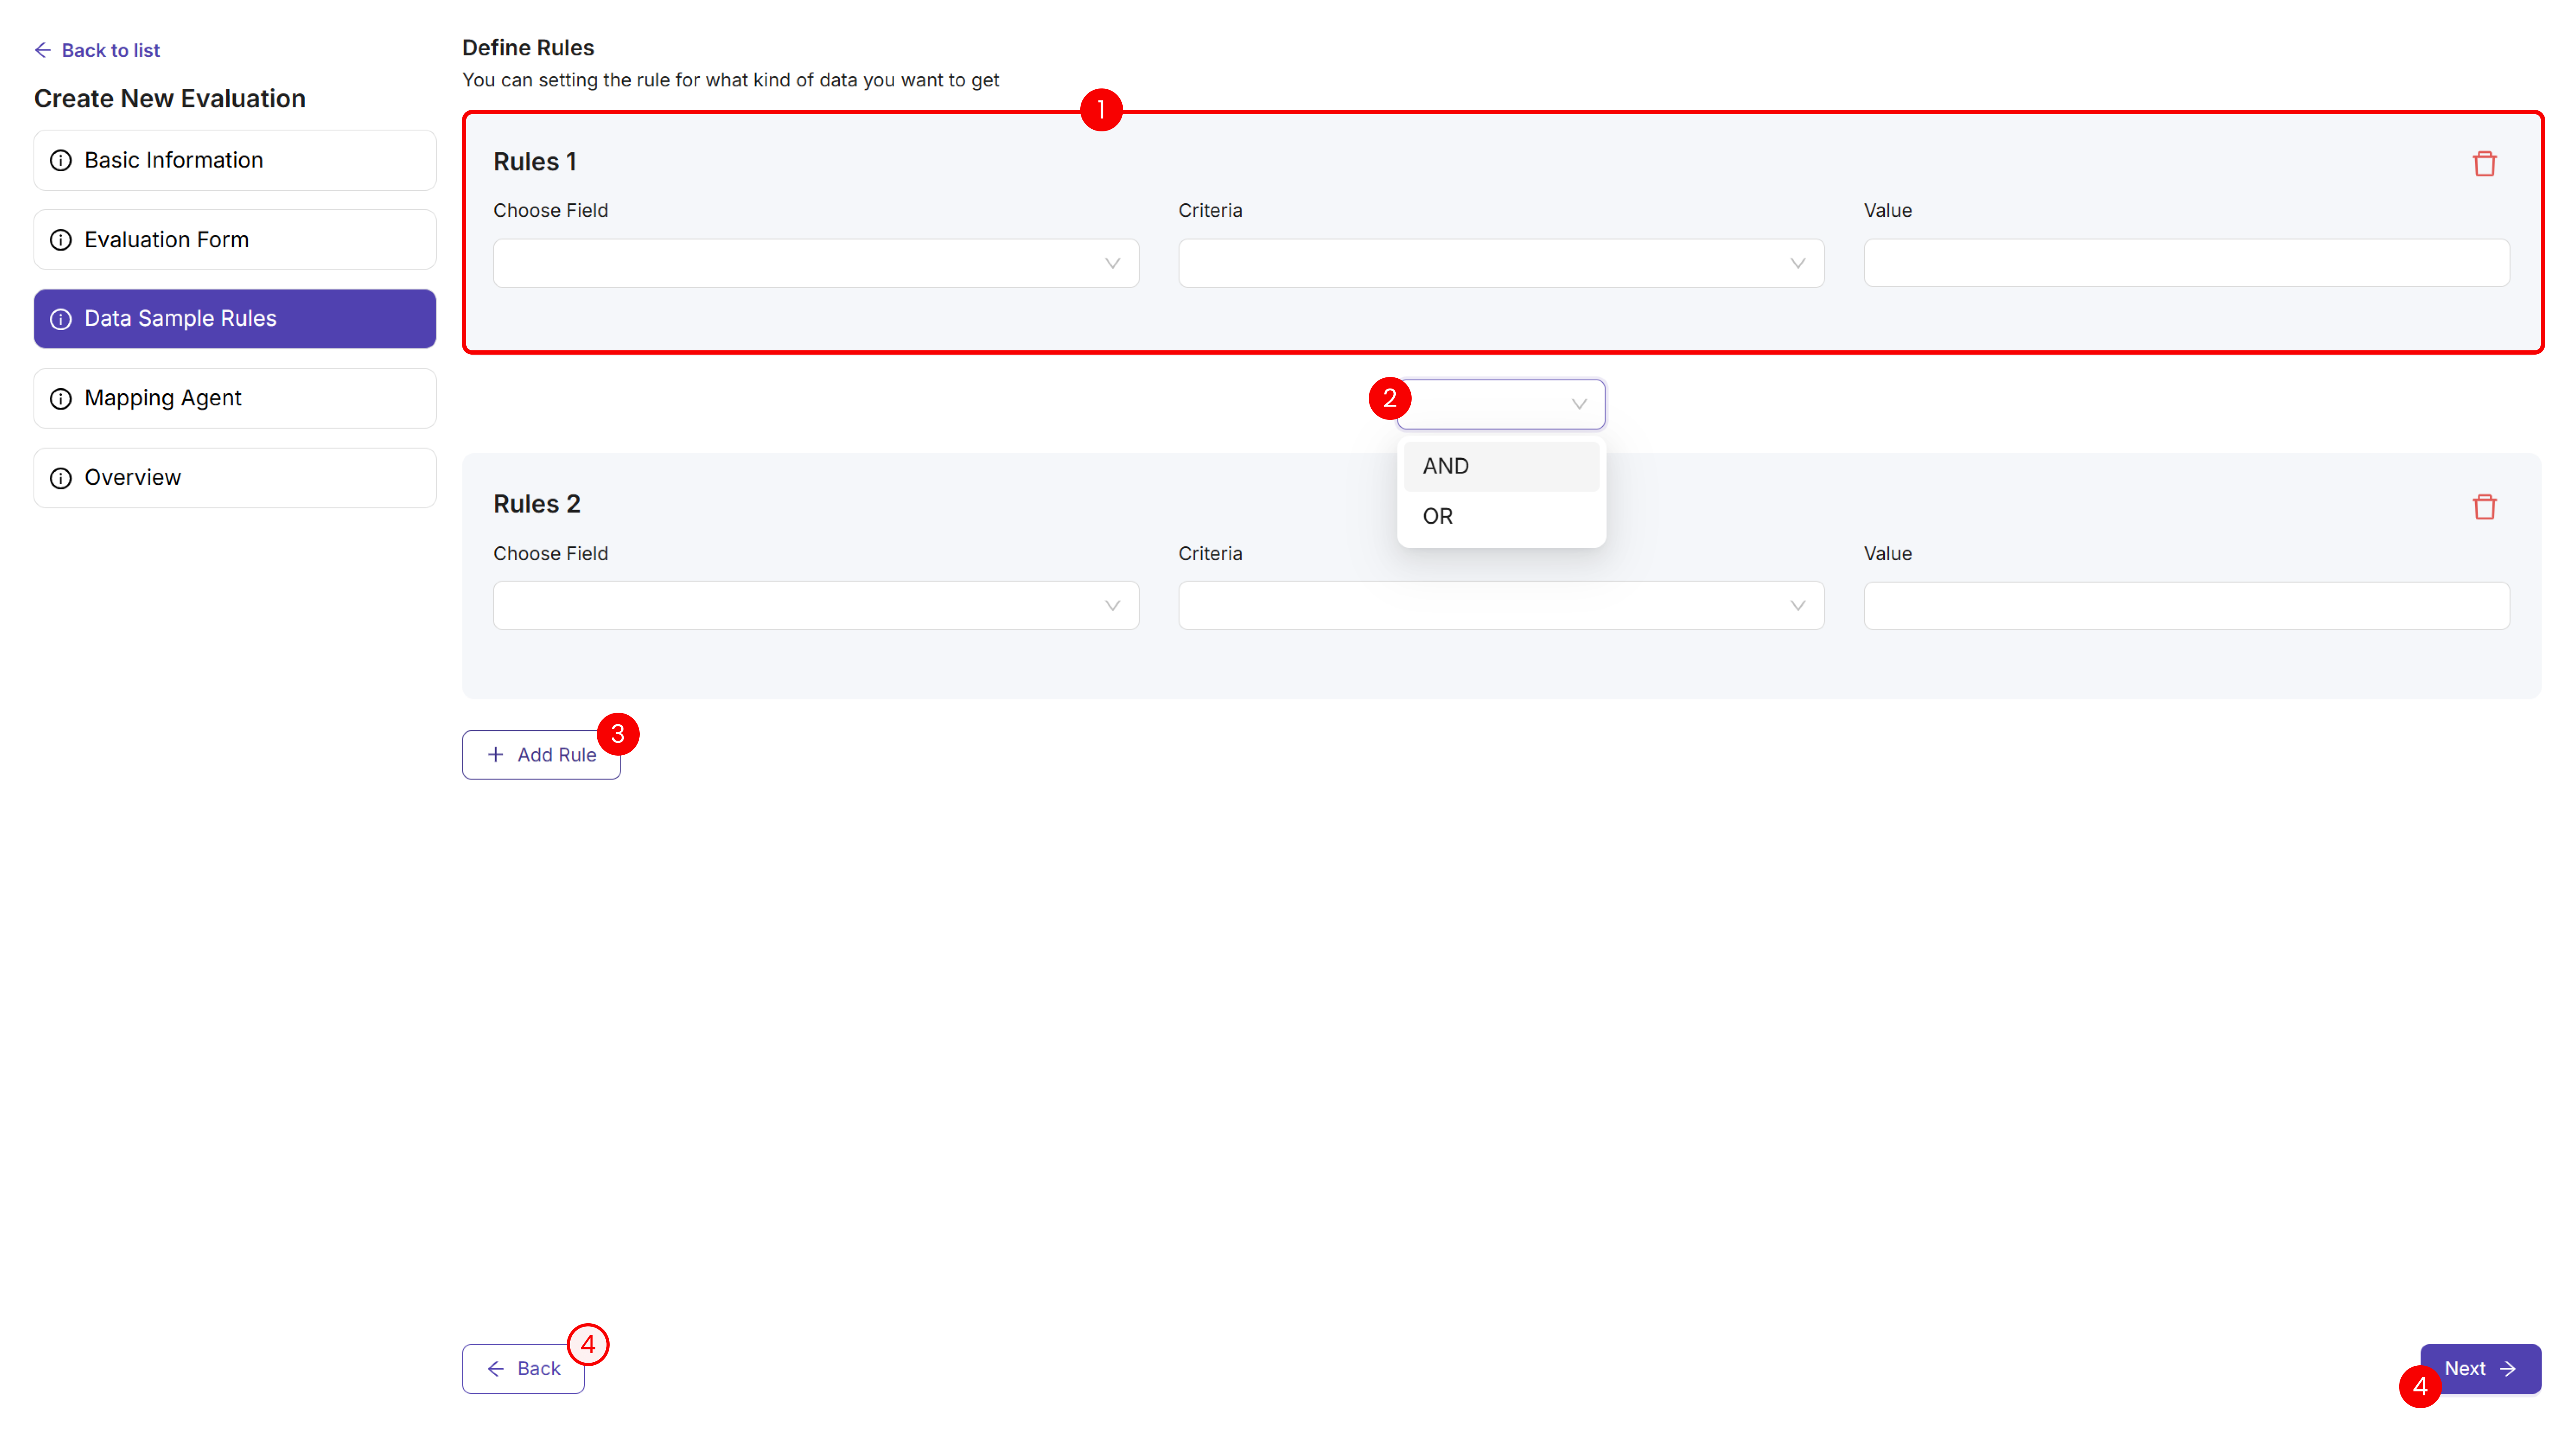The image size is (2576, 1452).
Task: Click info icon beside Overview
Action: [61, 478]
